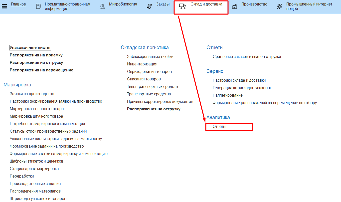This screenshot has height=202, width=341.
Task: Open the hamburger main menu icon
Action: tap(4, 6)
